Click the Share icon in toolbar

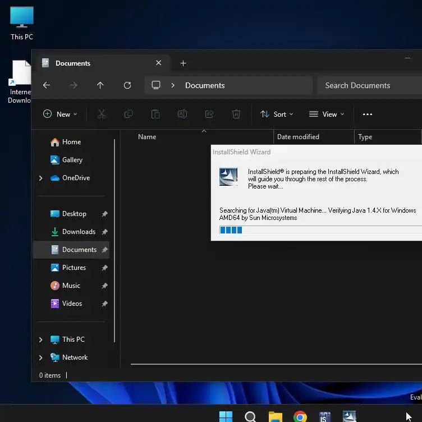209,114
